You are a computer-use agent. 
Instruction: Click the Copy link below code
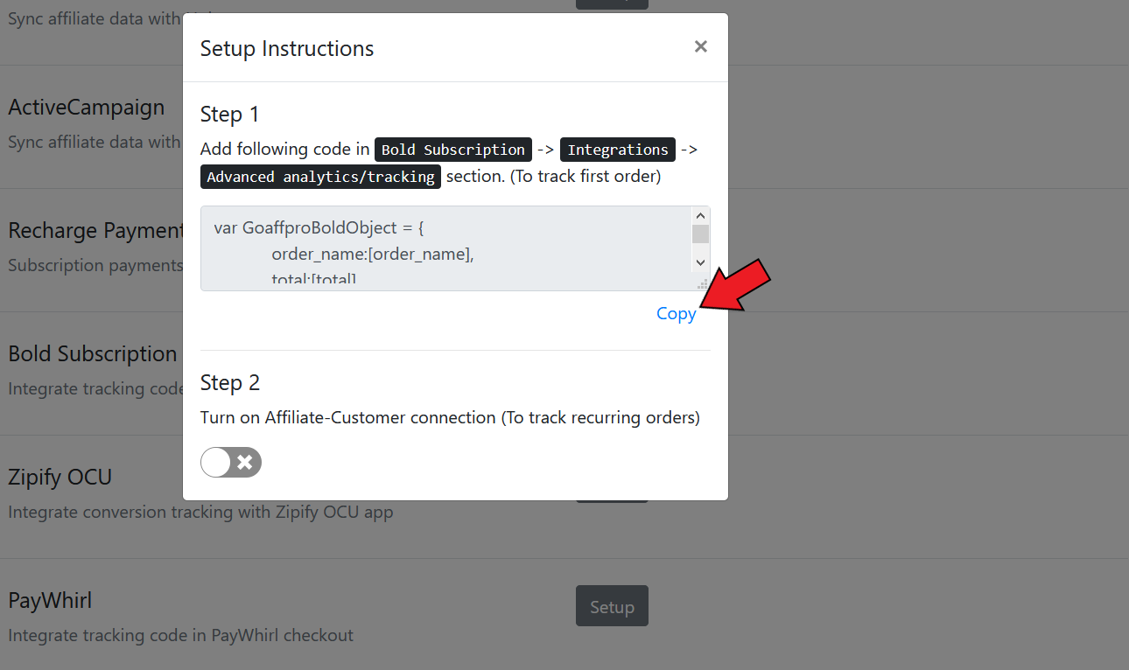click(x=676, y=314)
